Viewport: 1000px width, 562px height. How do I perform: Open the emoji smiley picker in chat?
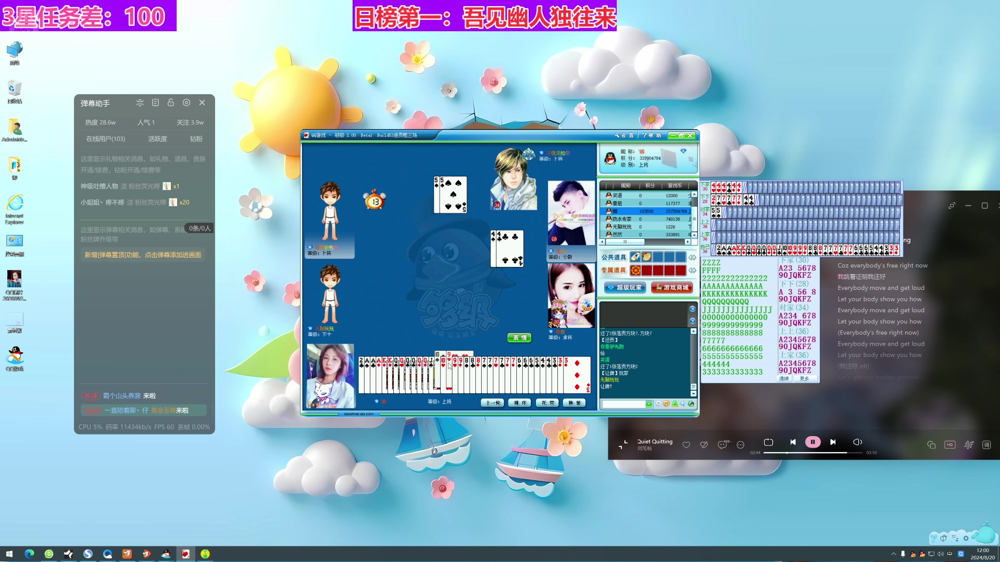point(666,404)
